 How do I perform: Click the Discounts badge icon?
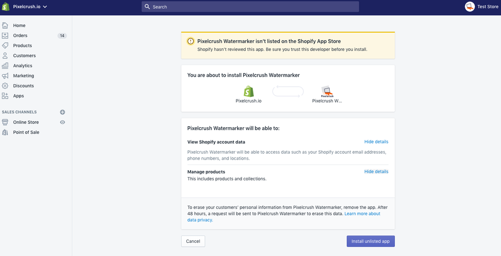[x=5, y=86]
